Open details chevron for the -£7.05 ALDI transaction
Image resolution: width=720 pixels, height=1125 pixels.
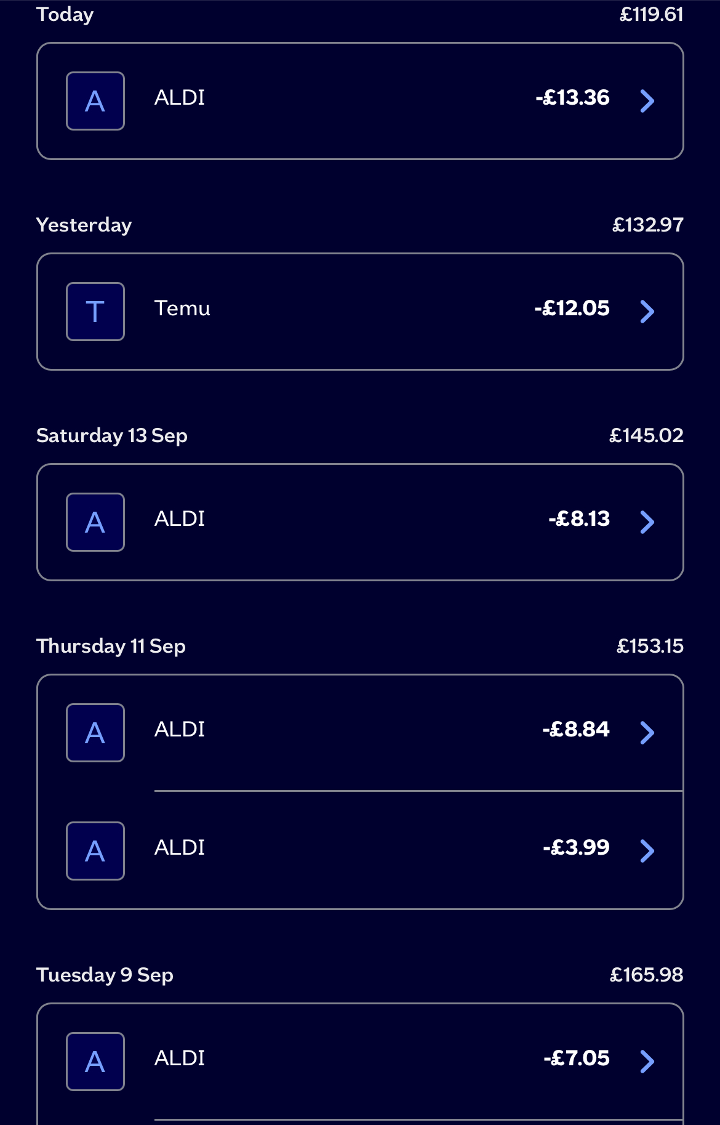(x=647, y=1062)
